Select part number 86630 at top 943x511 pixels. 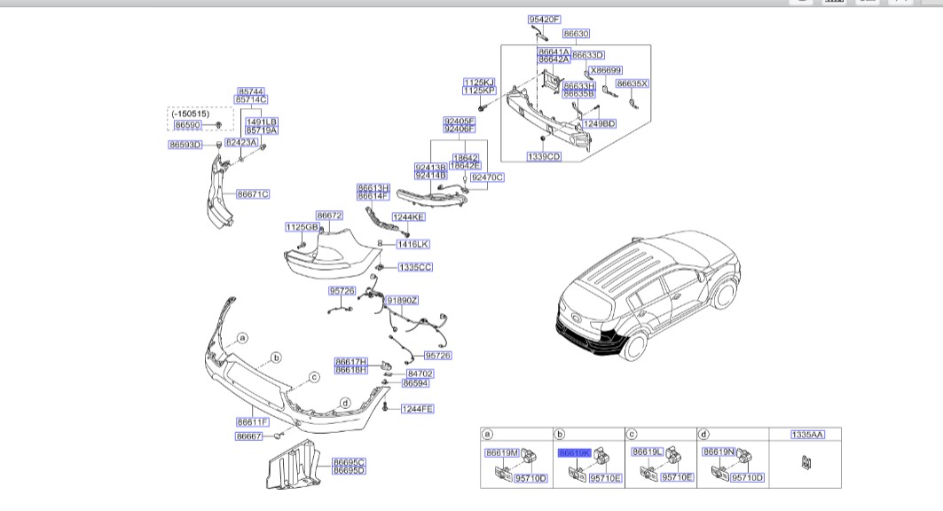576,34
